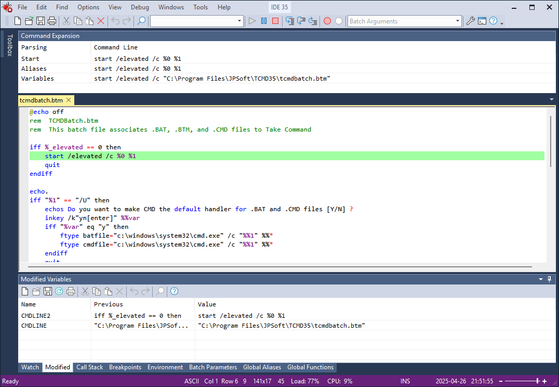The height and width of the screenshot is (387, 559).
Task: Open the Modified Variables panel menu arrow
Action: point(540,279)
